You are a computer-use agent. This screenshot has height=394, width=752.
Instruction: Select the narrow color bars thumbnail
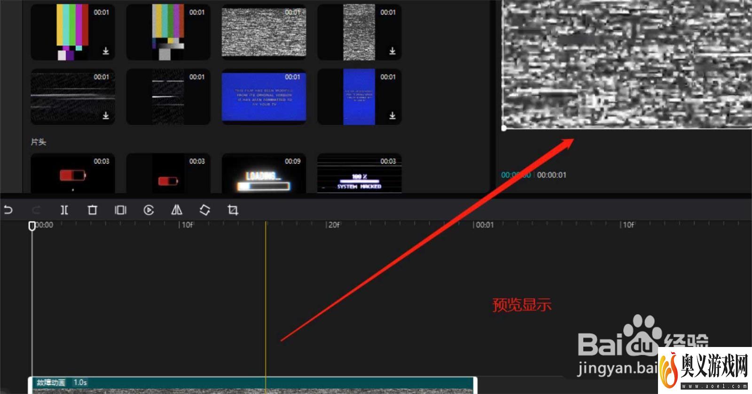[x=168, y=32]
